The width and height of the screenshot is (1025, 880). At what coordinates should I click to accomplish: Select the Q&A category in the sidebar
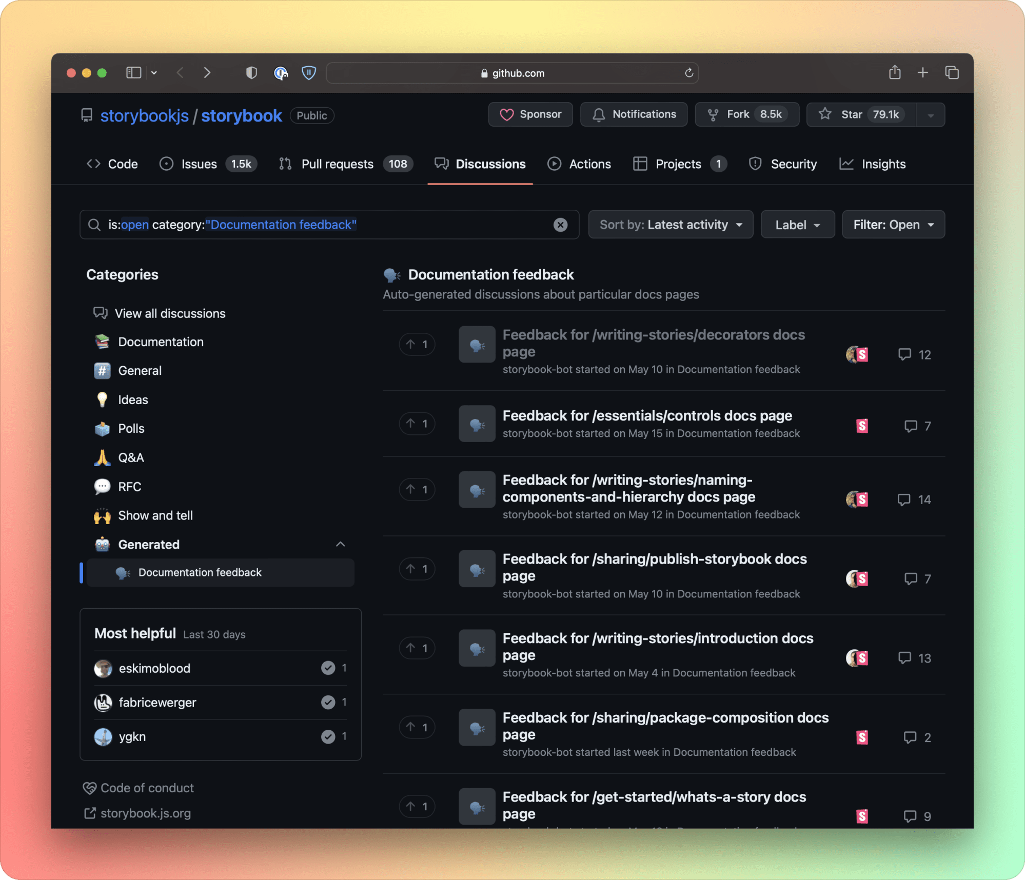130,457
